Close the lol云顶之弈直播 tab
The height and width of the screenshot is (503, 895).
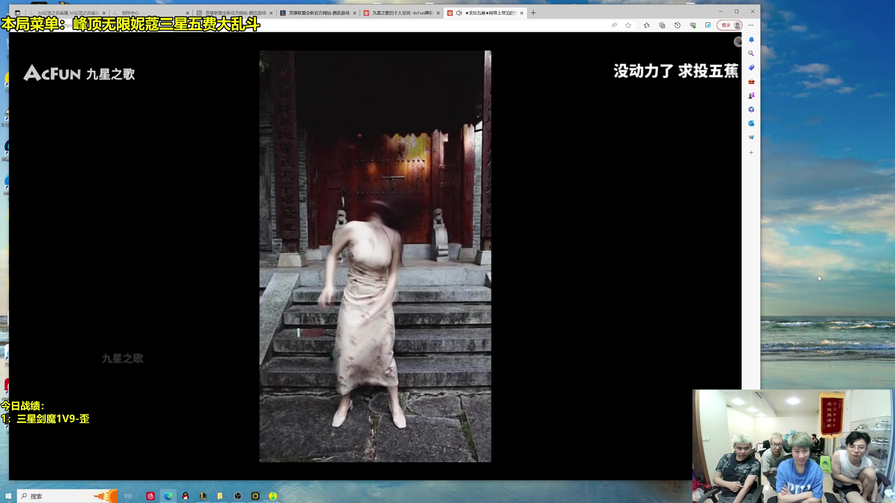coord(104,13)
